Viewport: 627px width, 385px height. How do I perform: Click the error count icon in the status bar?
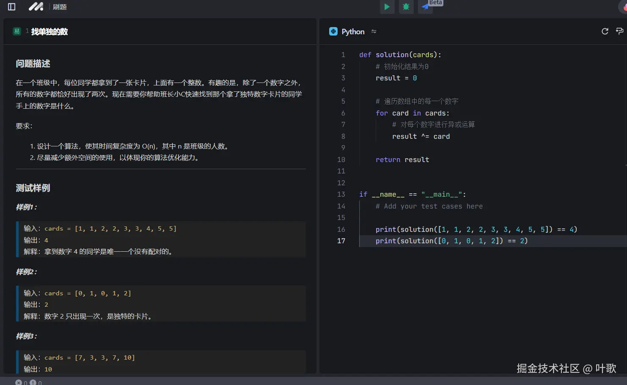point(19,382)
